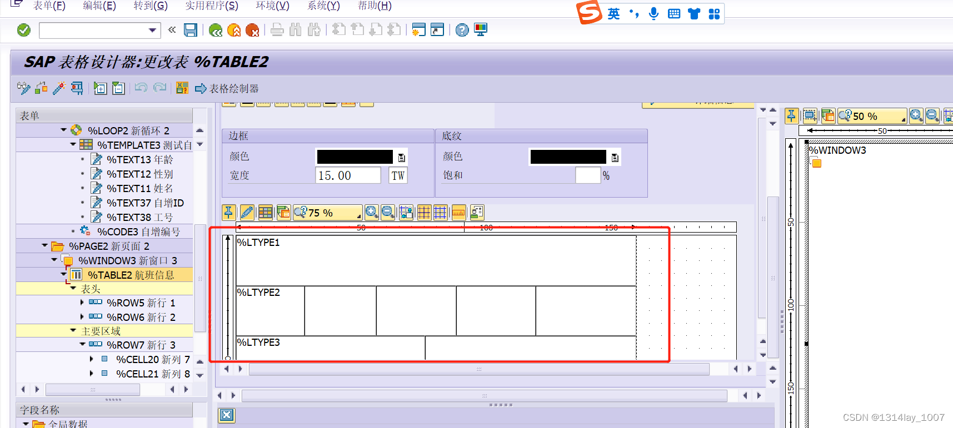Open the 50 % zoom dropdown

(903, 119)
